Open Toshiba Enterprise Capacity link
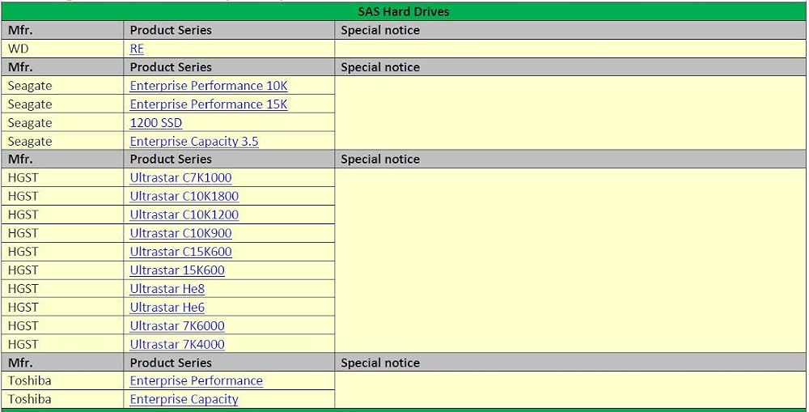 [x=184, y=400]
